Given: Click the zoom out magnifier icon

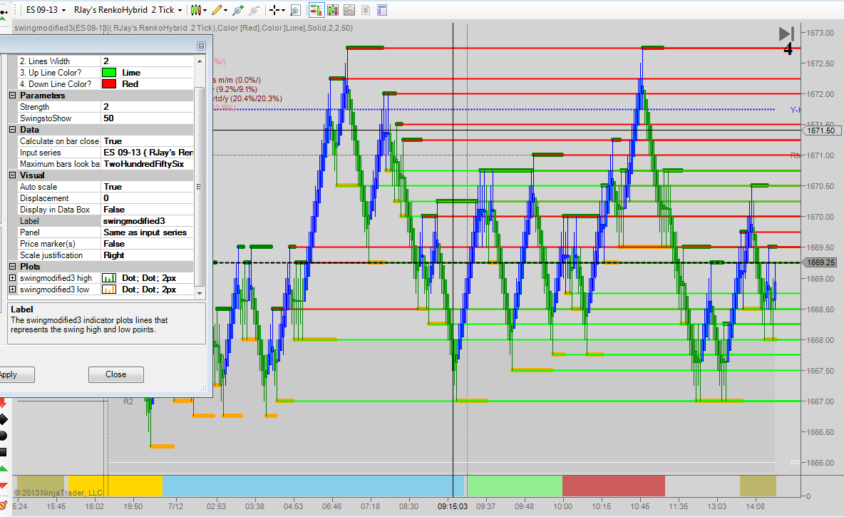Looking at the screenshot, I should 254,10.
